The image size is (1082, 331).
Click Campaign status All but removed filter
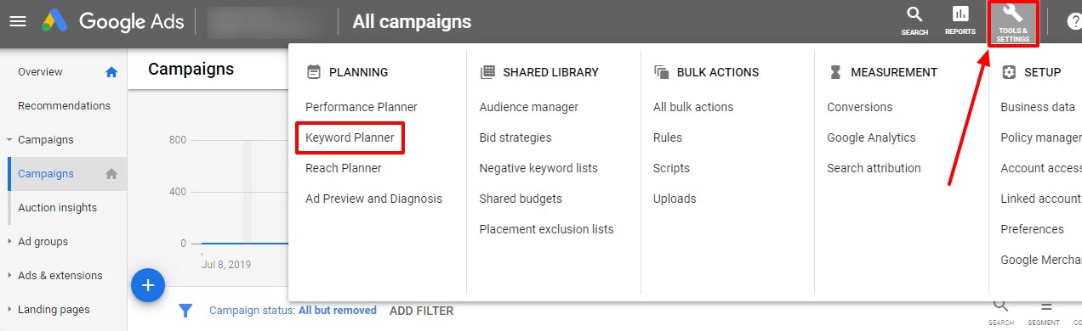(293, 311)
